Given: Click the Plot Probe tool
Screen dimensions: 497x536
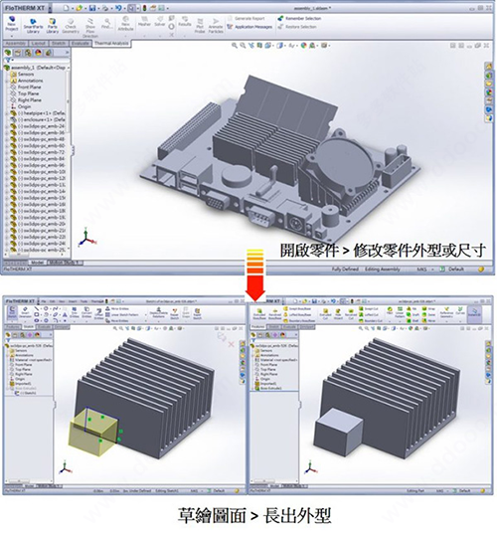Looking at the screenshot, I should coord(200,26).
